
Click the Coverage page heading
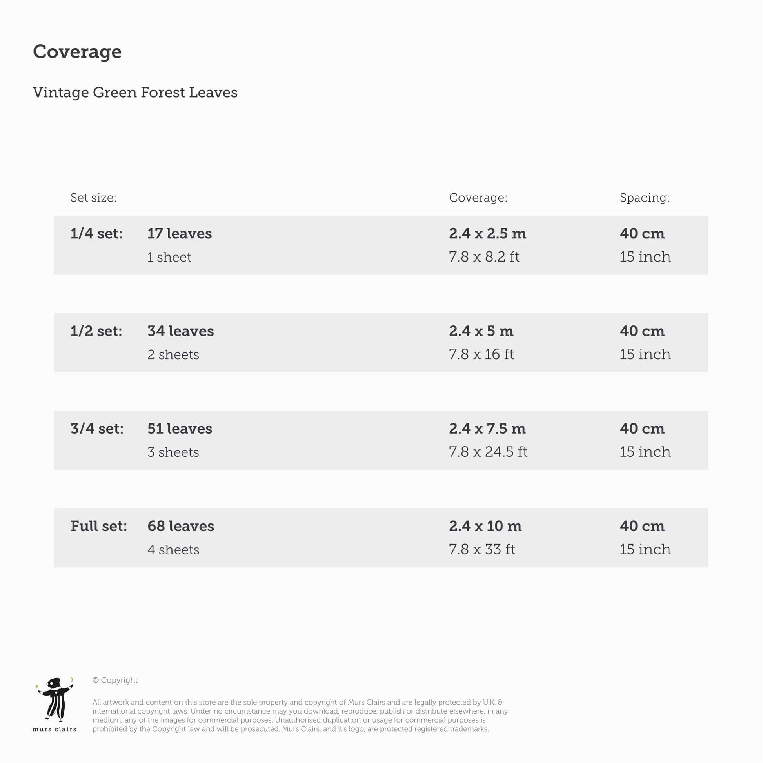click(77, 52)
